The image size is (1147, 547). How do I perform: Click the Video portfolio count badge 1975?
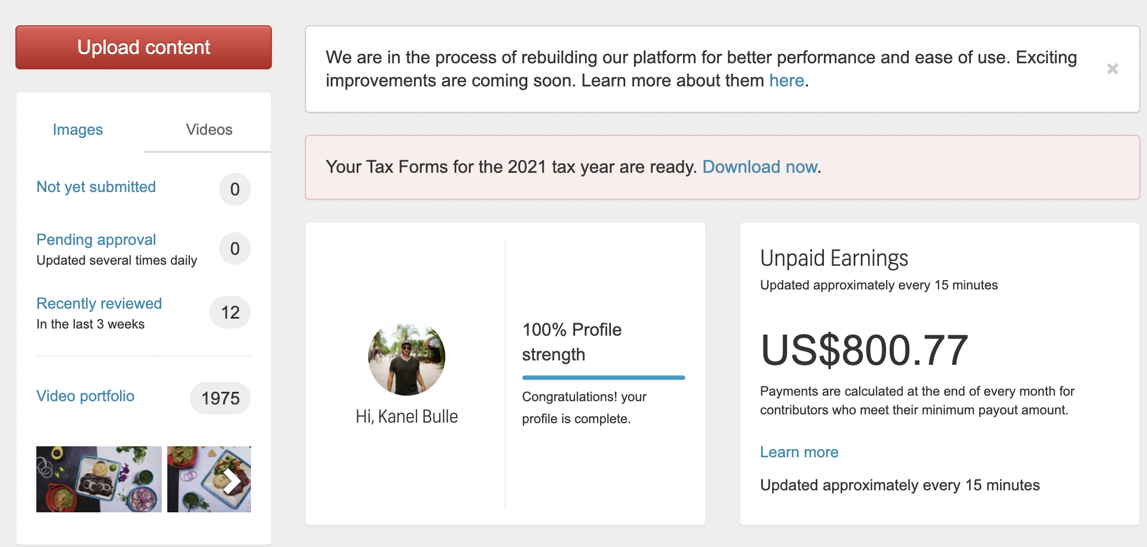click(x=220, y=398)
